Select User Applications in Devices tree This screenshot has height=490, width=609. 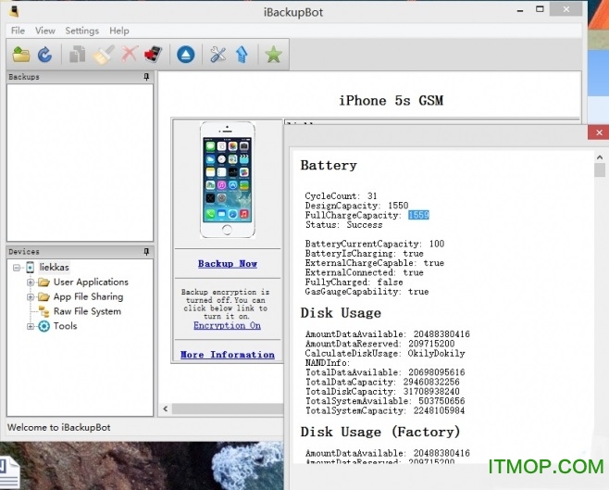[x=91, y=283]
